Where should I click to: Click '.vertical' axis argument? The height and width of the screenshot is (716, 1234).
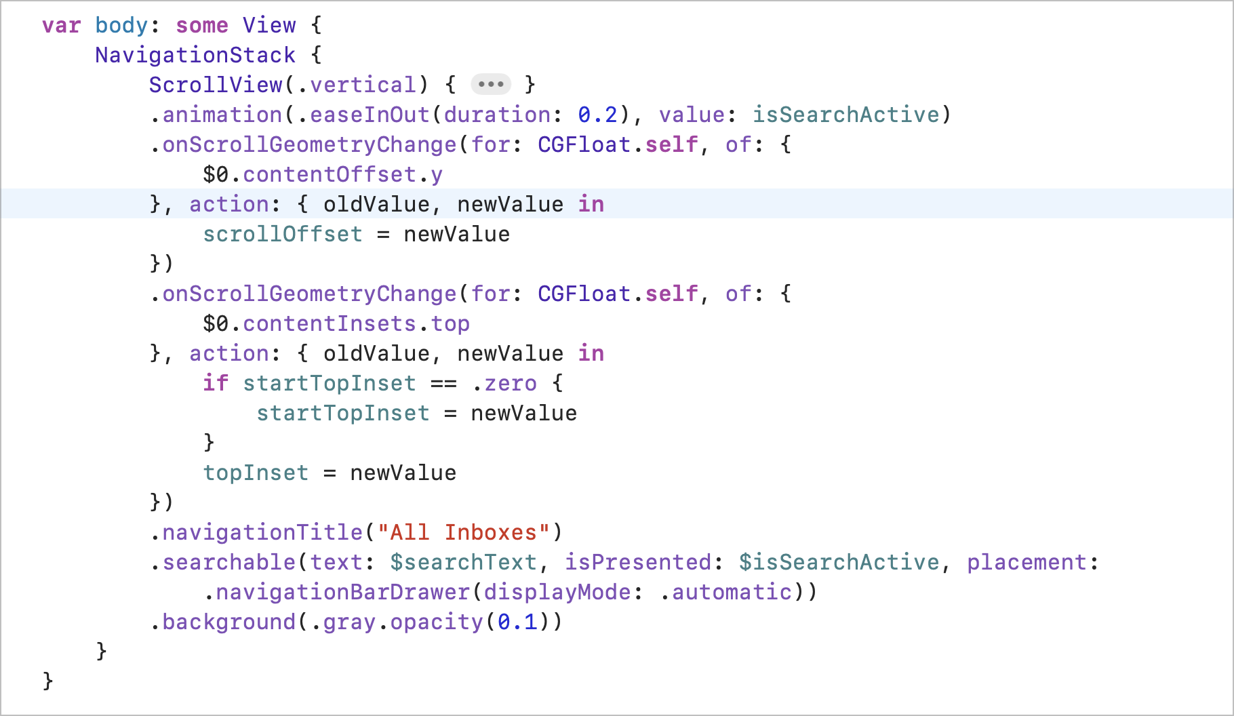pyautogui.click(x=357, y=85)
